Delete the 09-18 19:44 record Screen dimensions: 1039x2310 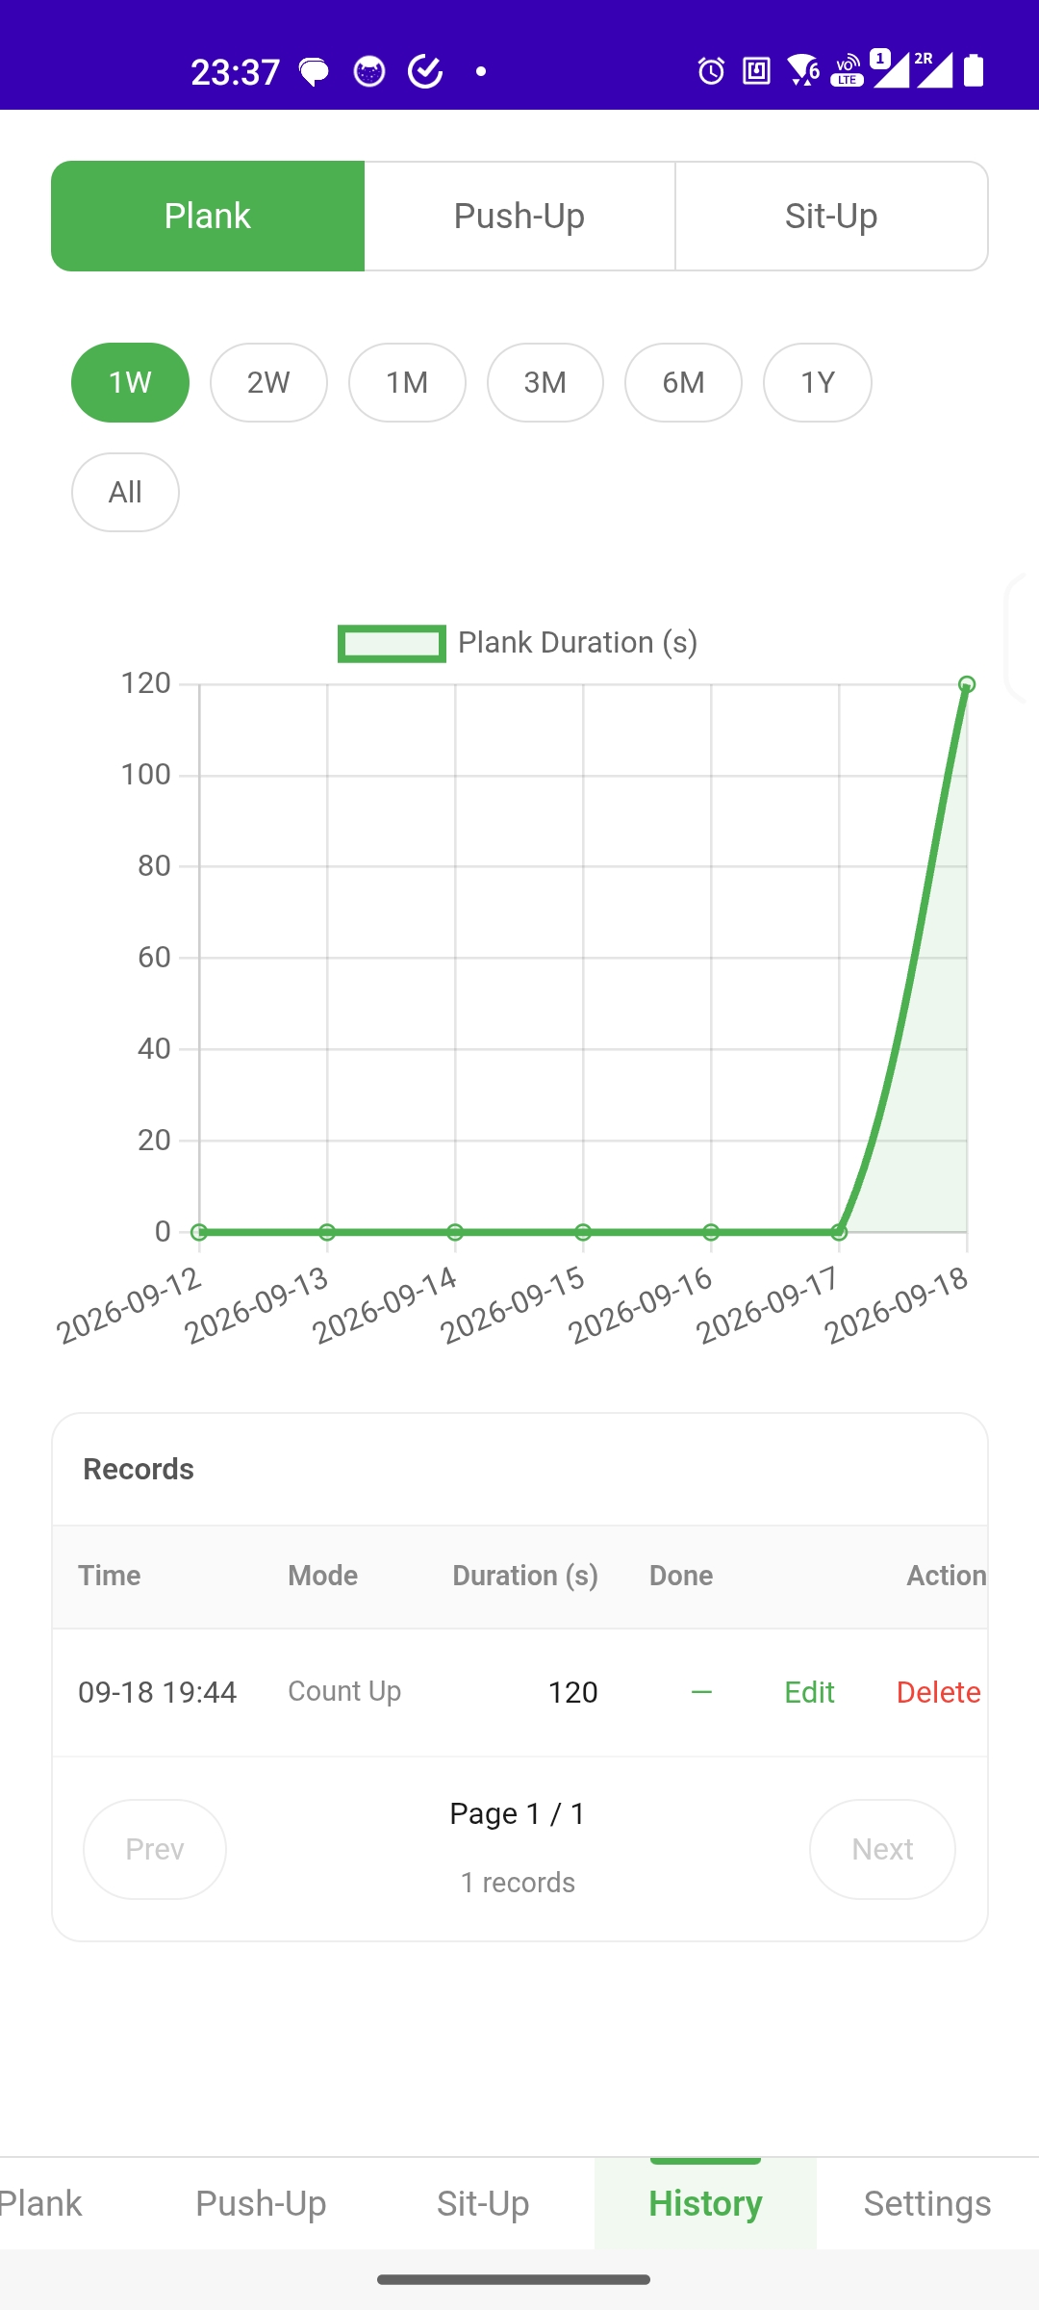pos(938,1692)
